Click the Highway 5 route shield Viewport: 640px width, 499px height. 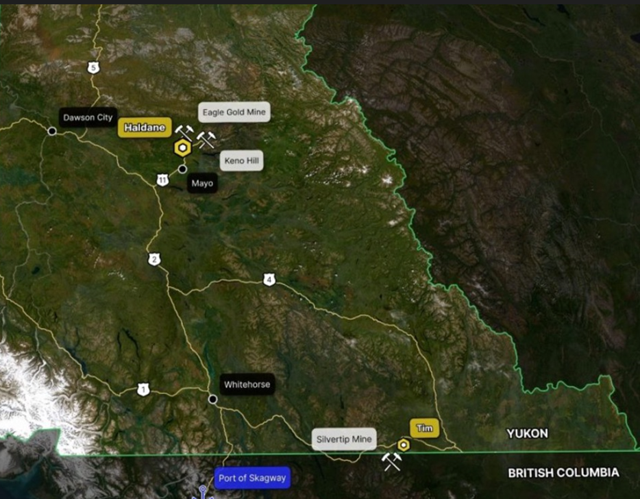pyautogui.click(x=94, y=67)
